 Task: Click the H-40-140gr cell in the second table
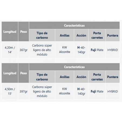coord(81,91)
